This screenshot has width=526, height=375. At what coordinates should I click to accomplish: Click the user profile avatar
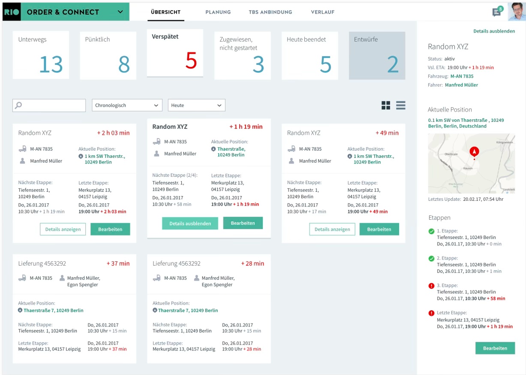click(517, 12)
